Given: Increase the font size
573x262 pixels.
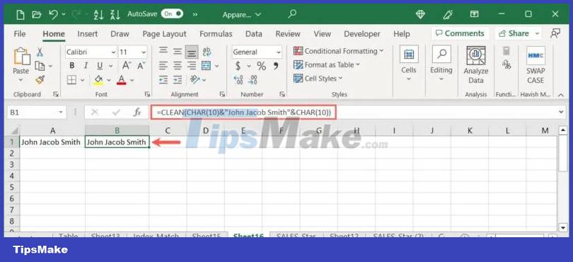Looking at the screenshot, I should pyautogui.click(x=127, y=66).
